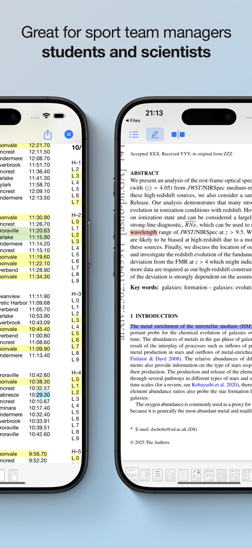Open the seventh page thumbnail of the paper
This screenshot has height=548, width=252.
tap(209, 475)
